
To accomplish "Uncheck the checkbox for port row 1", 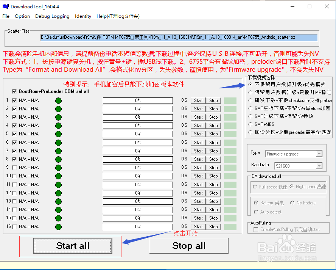I will tap(14, 100).
